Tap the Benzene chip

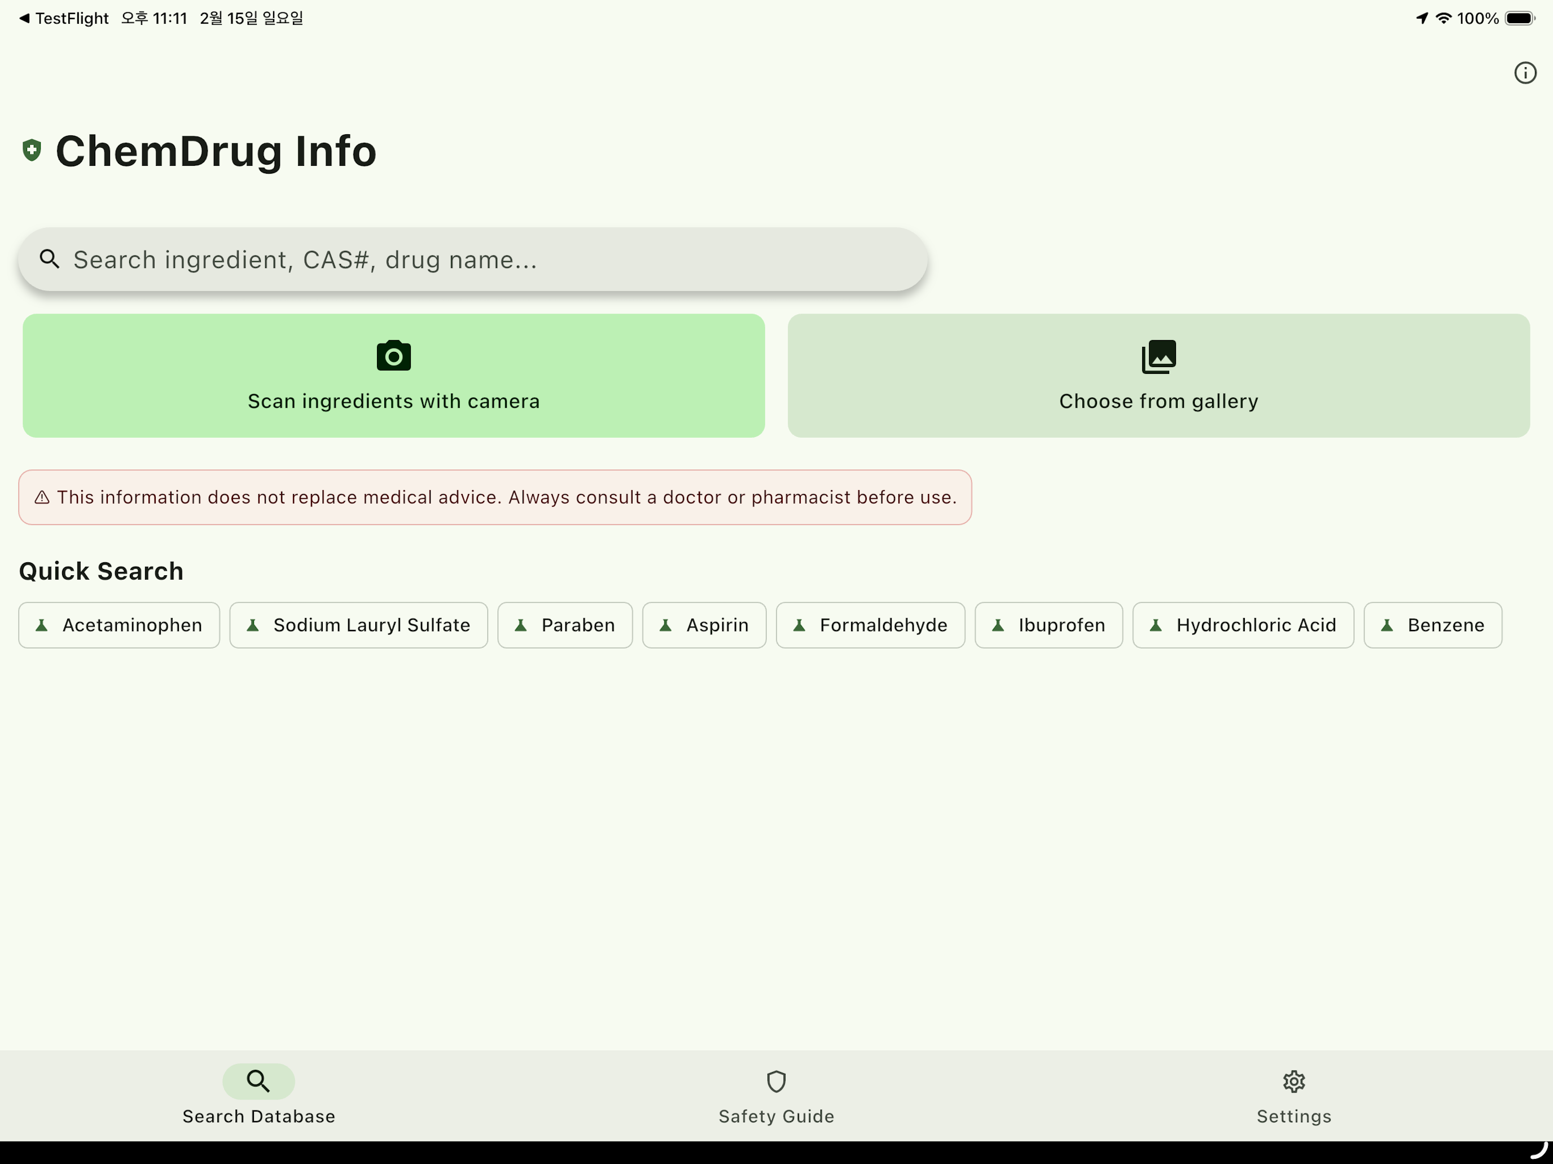1433,625
